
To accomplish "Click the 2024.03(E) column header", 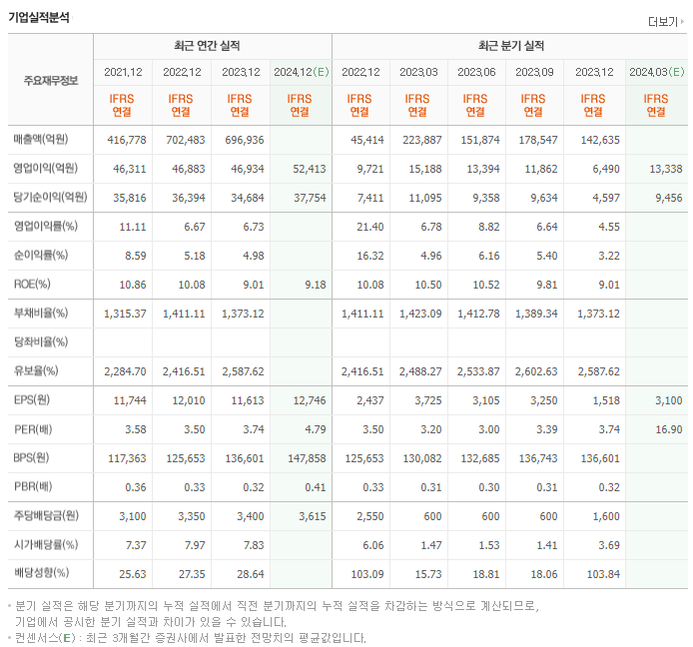I will (x=657, y=72).
